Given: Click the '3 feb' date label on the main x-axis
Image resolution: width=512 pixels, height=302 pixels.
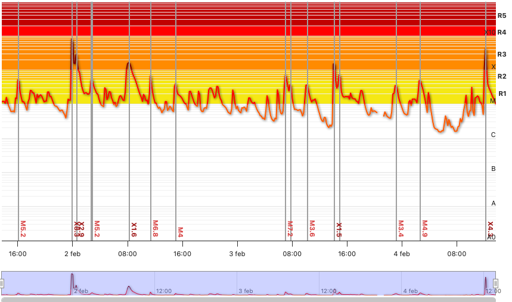Looking at the screenshot, I should click(x=237, y=254).
